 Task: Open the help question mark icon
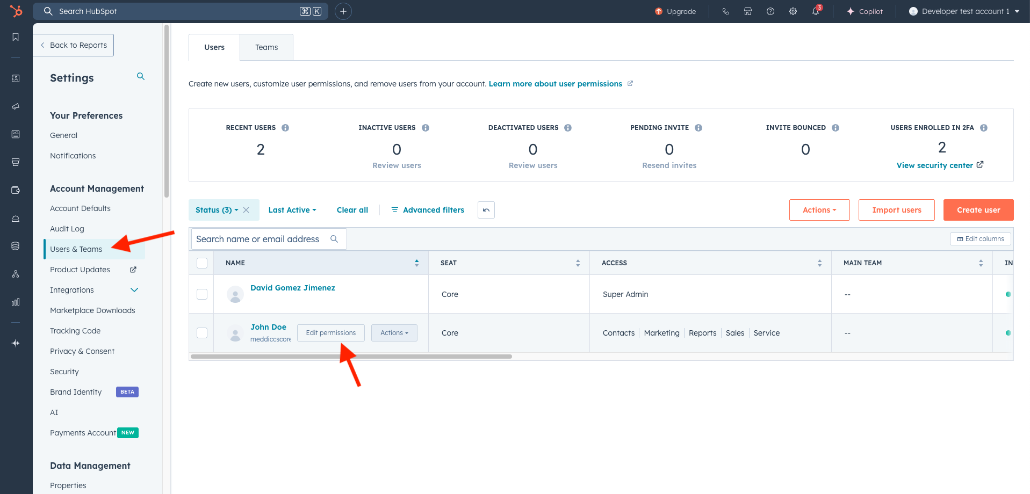(770, 11)
